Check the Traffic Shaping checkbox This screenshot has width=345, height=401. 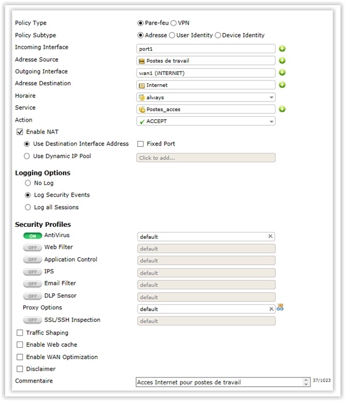(20, 333)
